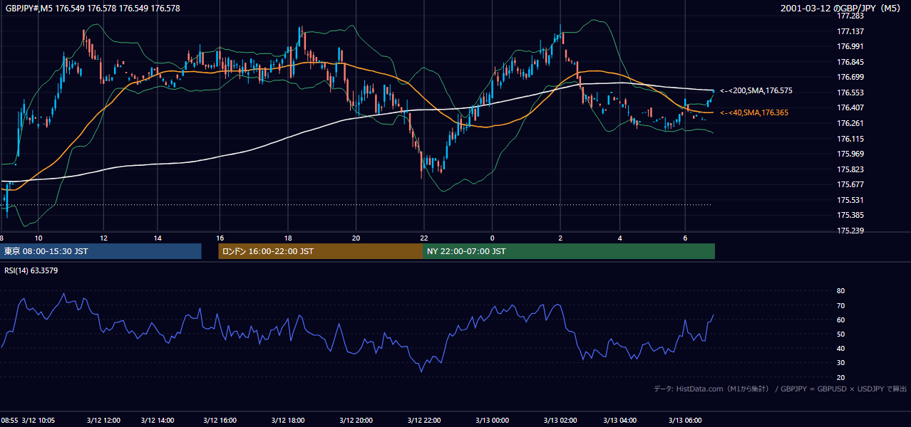Click price level 175.385 on axis
Screen dimensions: 911x427
tap(850, 215)
